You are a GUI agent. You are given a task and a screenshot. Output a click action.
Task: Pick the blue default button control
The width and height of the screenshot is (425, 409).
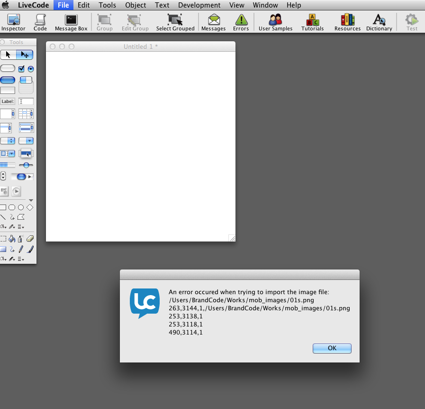[x=8, y=80]
